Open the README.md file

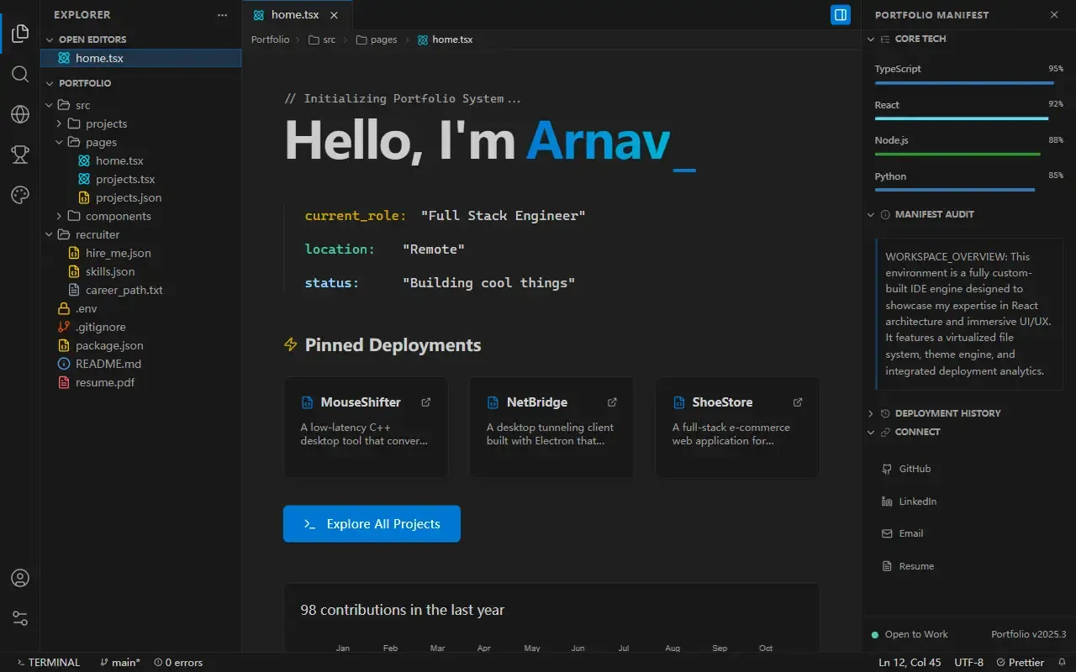(141, 364)
